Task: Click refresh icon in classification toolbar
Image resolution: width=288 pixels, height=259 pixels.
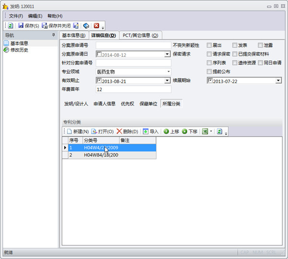Action: [219, 131]
